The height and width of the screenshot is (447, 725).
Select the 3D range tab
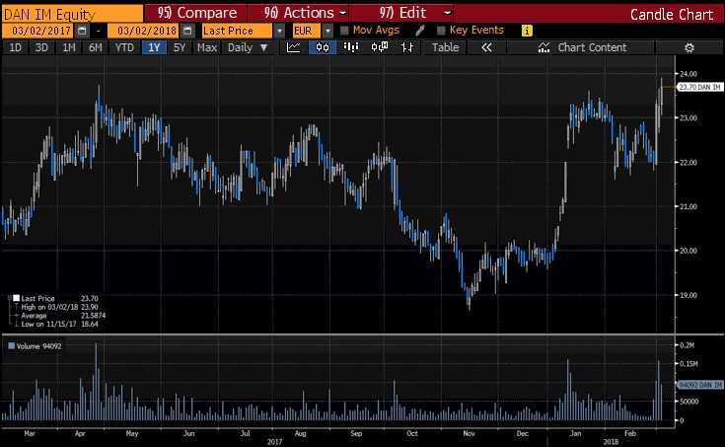pyautogui.click(x=41, y=47)
